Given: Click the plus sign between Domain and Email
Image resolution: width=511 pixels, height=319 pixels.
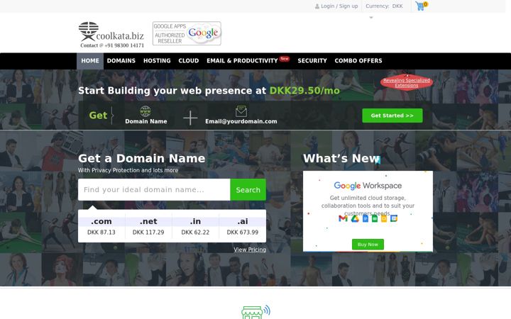Looking at the screenshot, I should (190, 118).
